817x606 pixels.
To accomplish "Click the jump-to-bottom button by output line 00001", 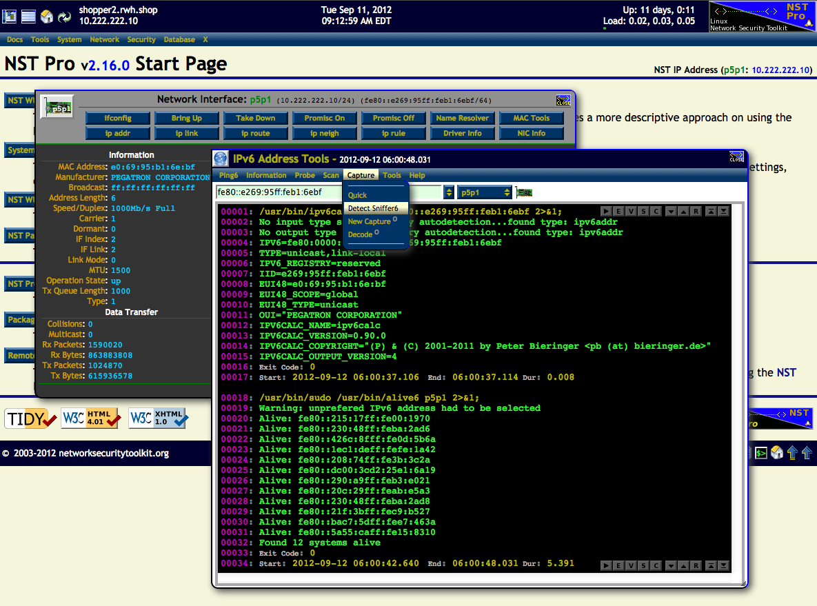I will [724, 211].
